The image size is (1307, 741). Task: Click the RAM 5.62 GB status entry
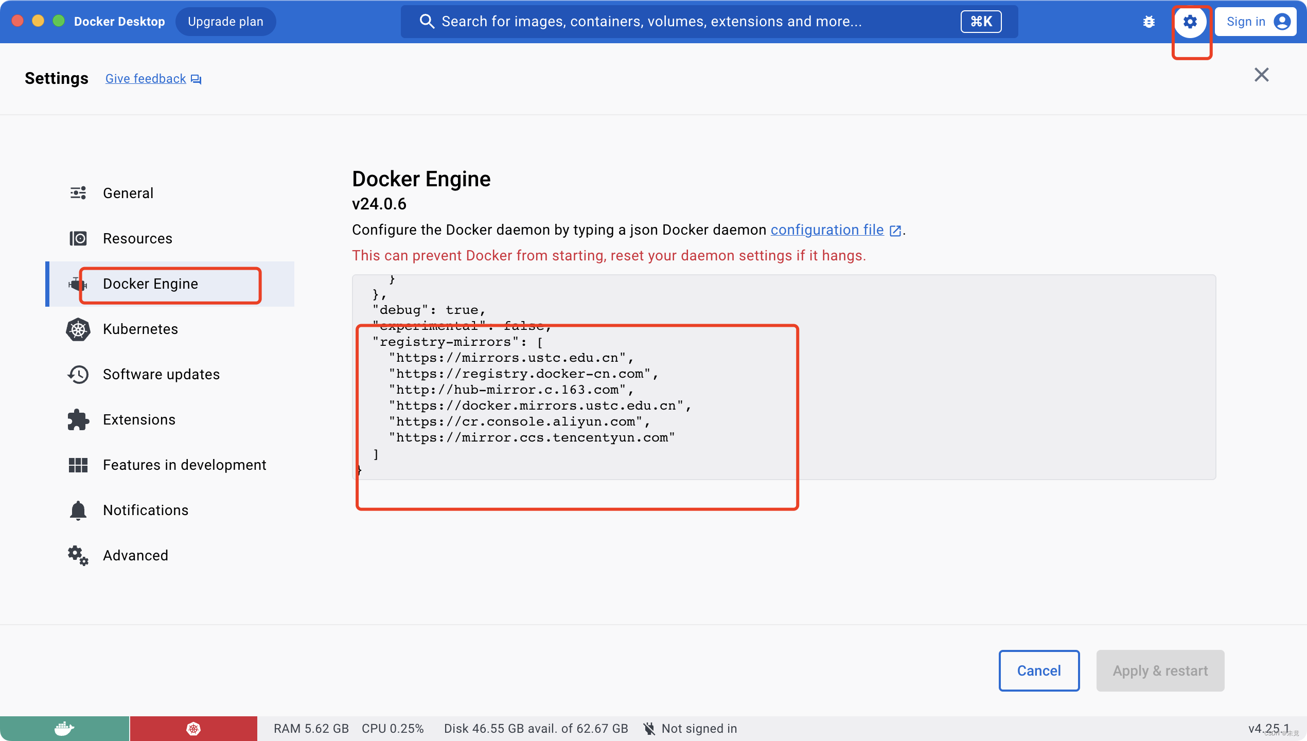point(311,729)
